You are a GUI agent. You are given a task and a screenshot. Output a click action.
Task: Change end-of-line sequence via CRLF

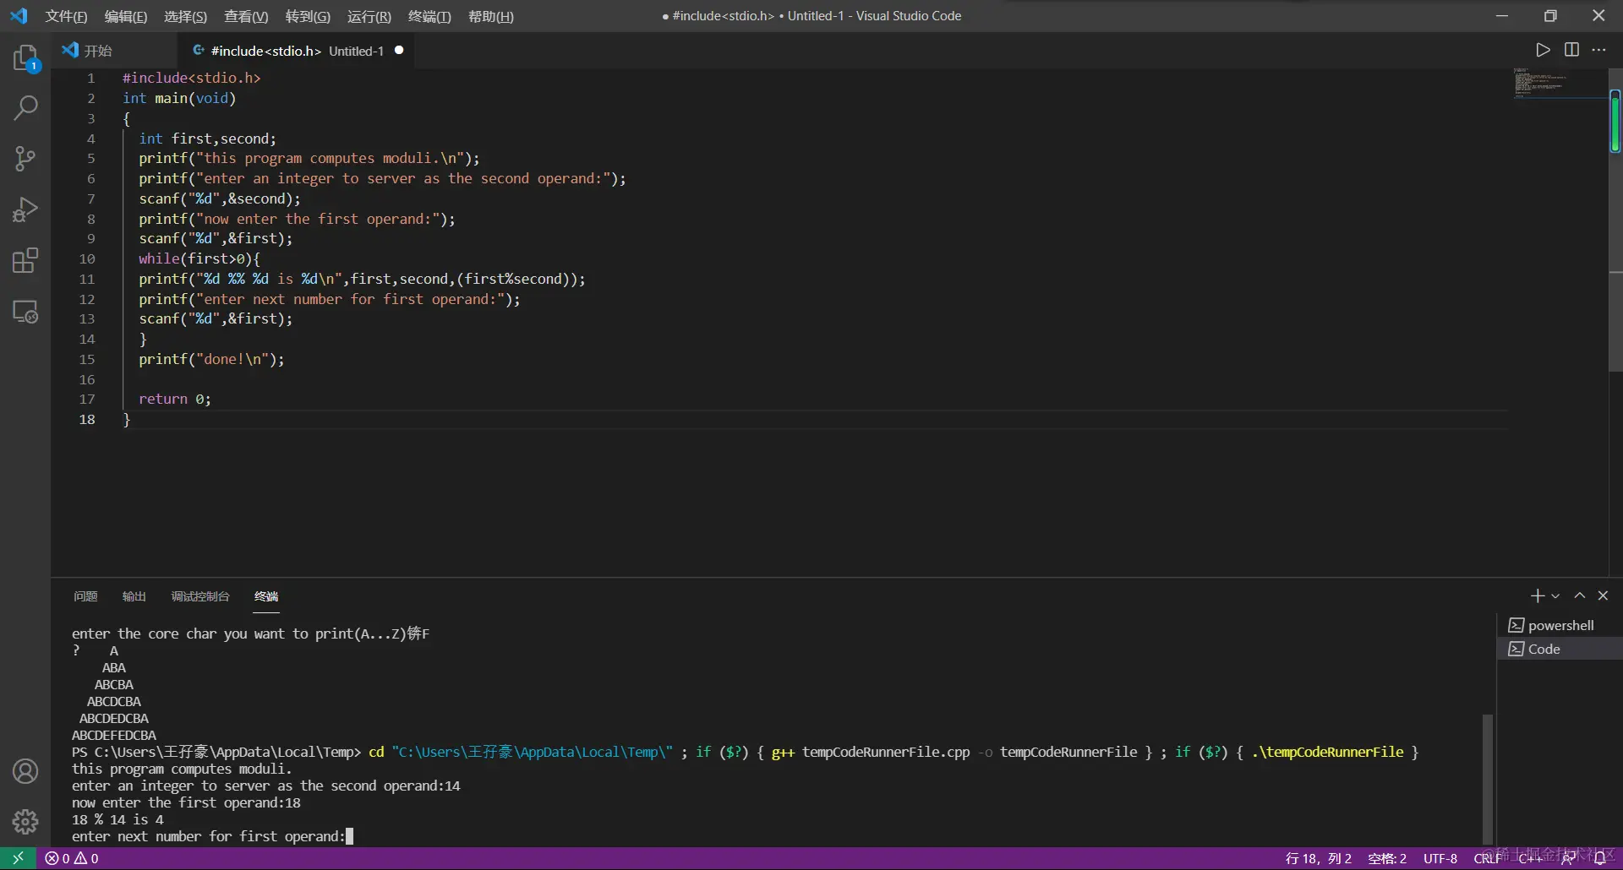click(x=1488, y=858)
